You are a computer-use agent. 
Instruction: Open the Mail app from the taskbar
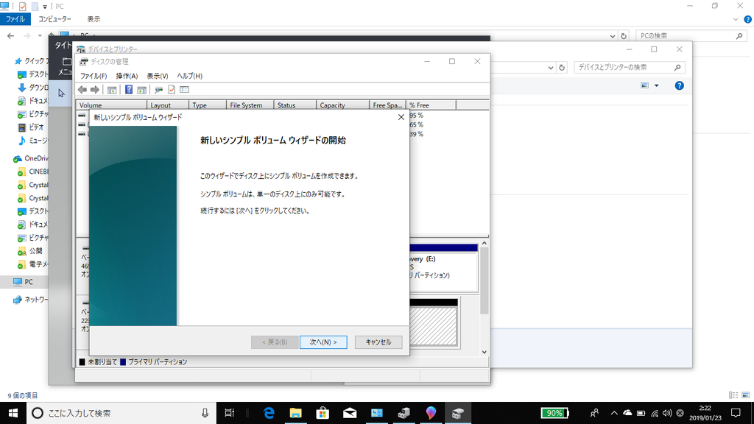[x=348, y=413]
